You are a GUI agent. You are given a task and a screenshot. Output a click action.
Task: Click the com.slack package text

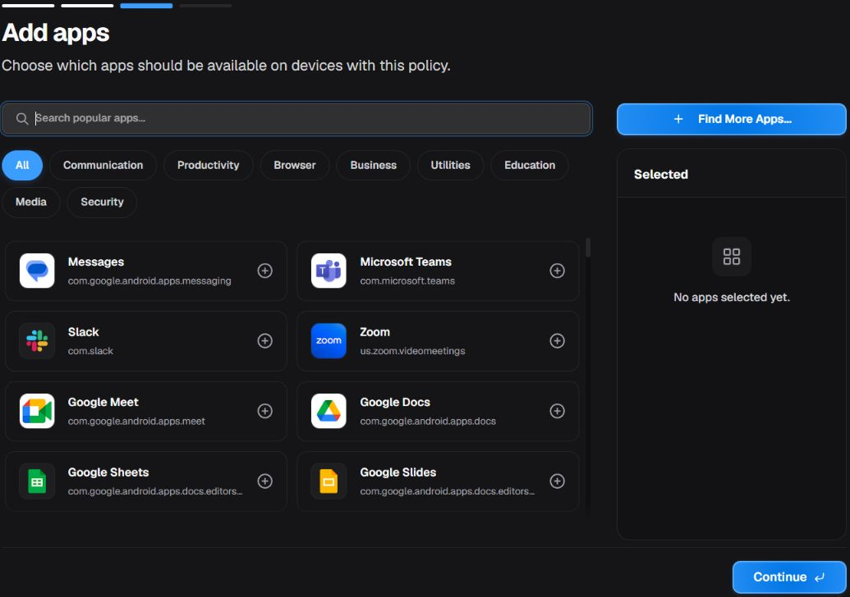(90, 351)
